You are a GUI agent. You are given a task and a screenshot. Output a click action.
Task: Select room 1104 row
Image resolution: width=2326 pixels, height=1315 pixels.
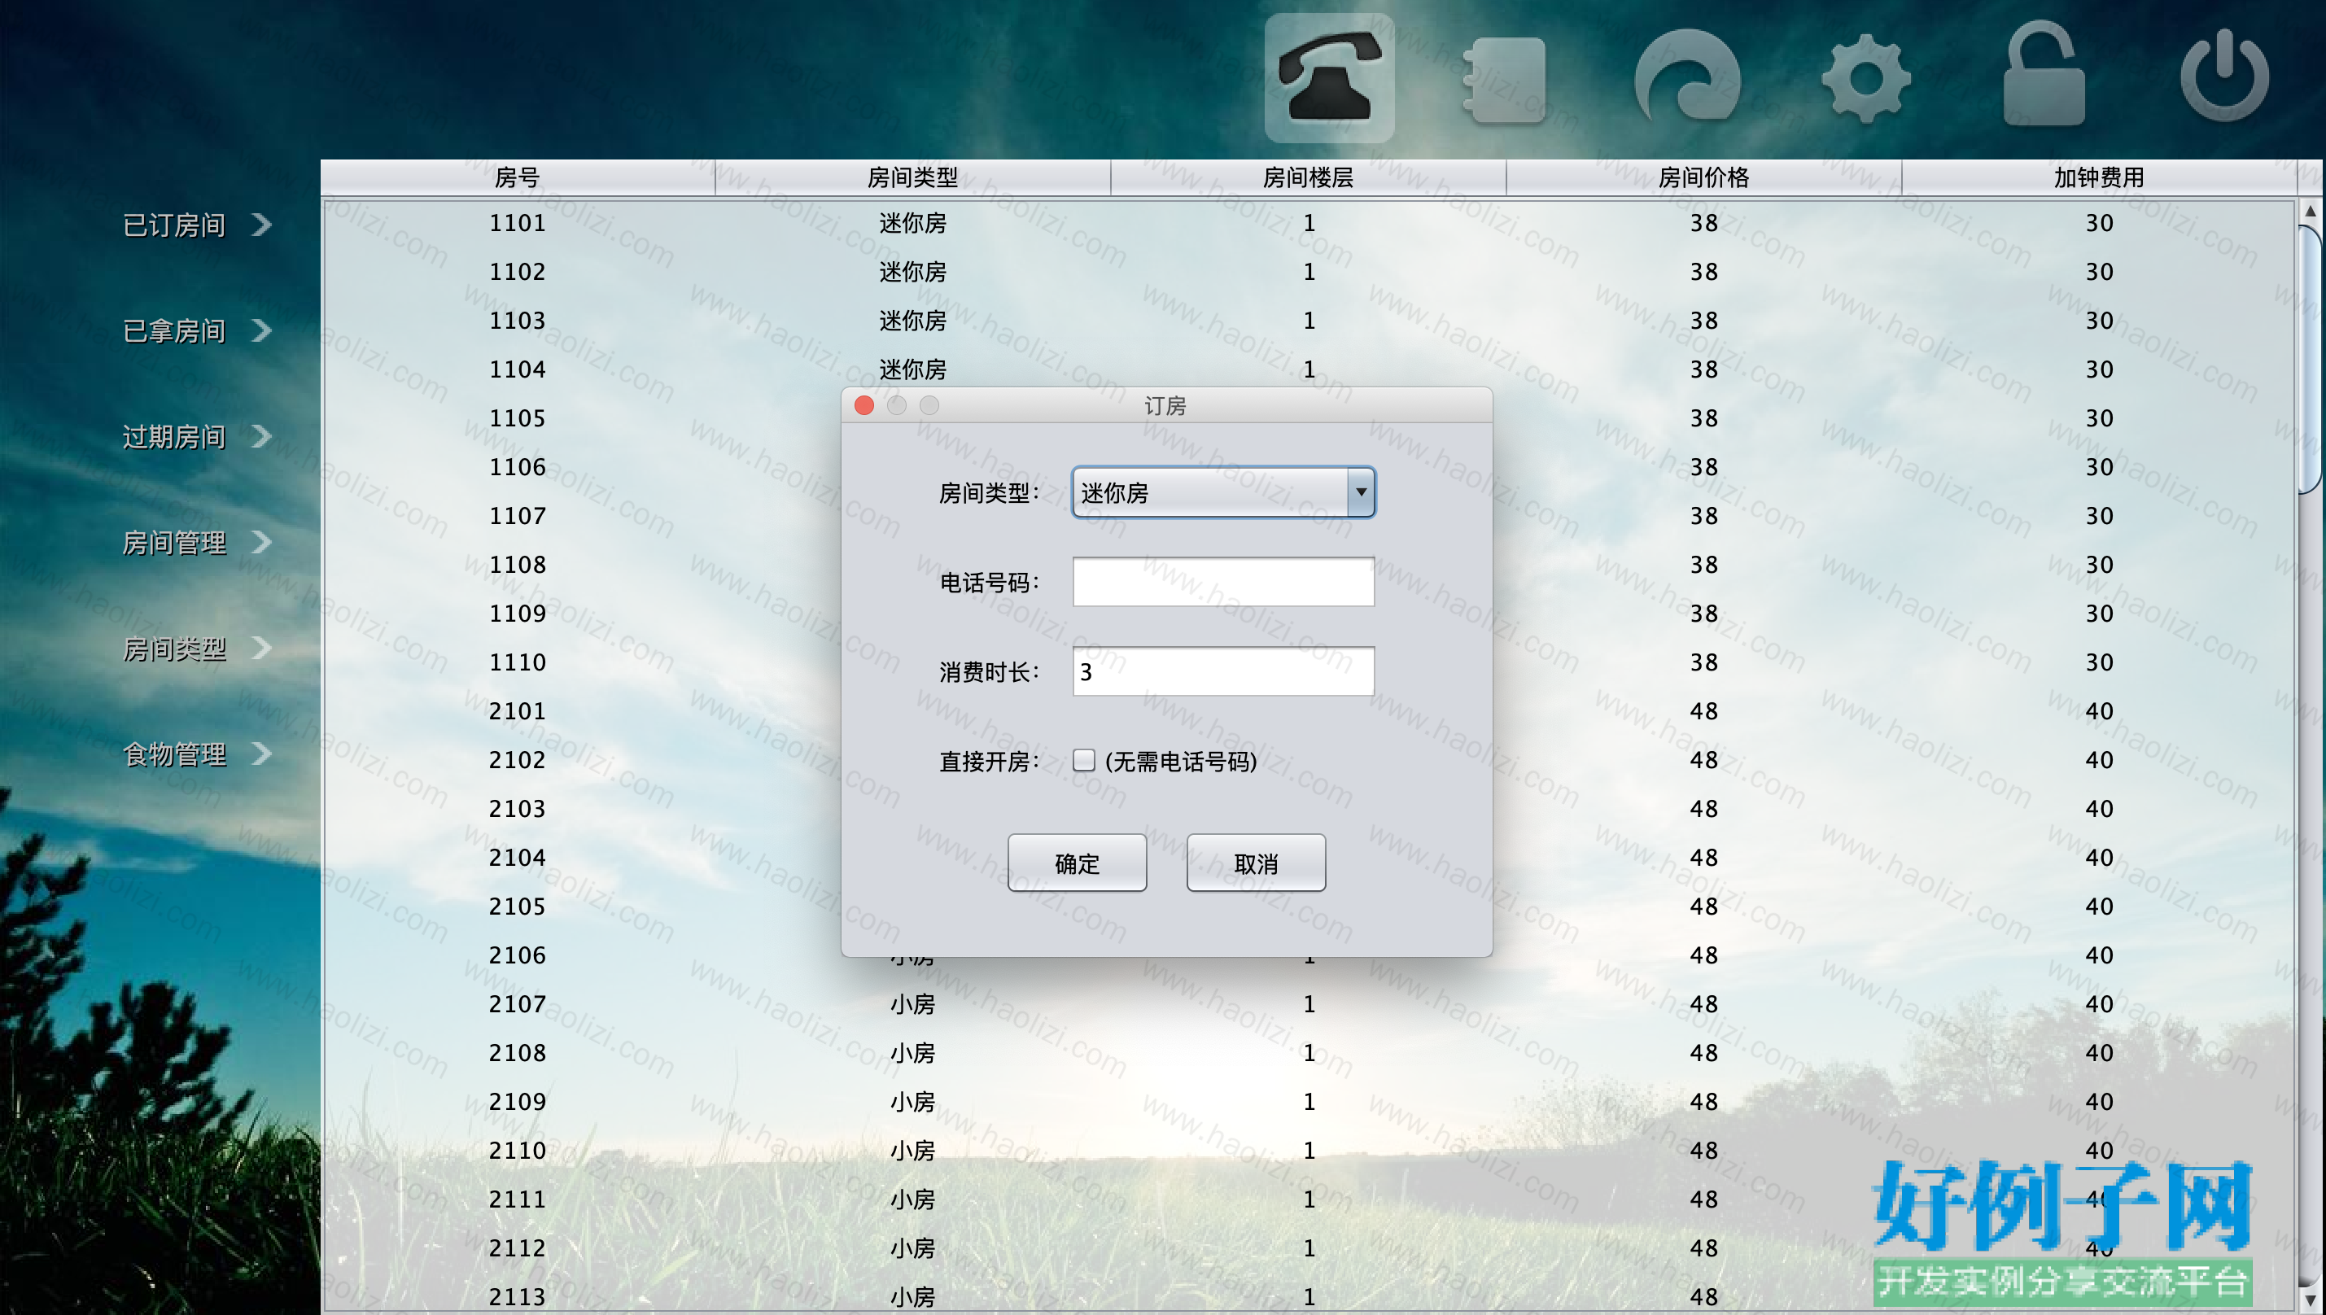coord(1308,369)
